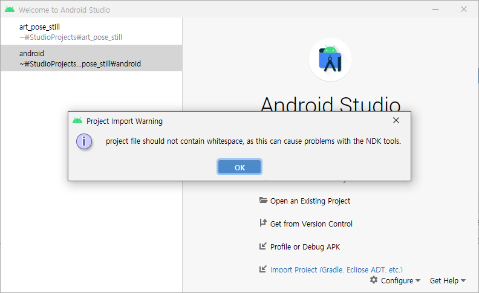
Task: Click the open folder icon
Action: (x=263, y=200)
